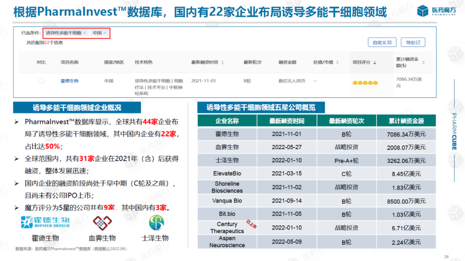Image resolution: width=465 pixels, height=261 pixels.
Task: Click the 诱导多能干细胞领域企业概况 section header
Action: [77, 108]
